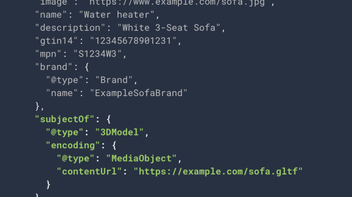Click the "ExampleSofaBrand" value
This screenshot has height=197, width=352.
139,93
